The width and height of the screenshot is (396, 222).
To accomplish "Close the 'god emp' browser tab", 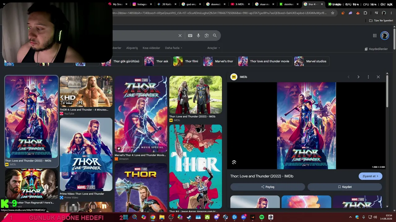I will (x=200, y=4).
